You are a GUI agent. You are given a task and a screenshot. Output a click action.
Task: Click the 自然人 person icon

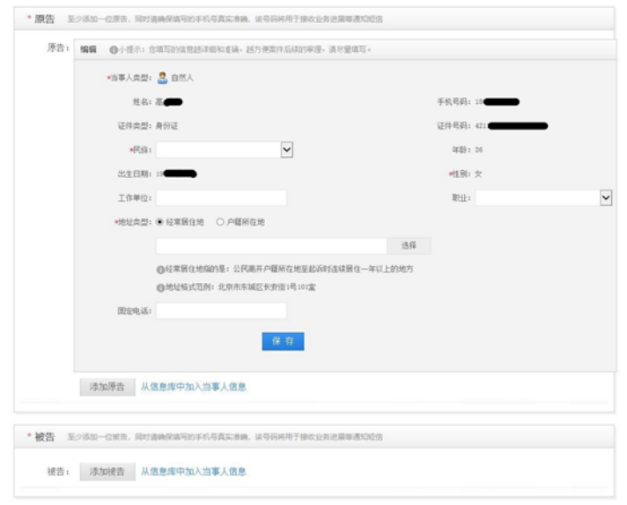(161, 78)
